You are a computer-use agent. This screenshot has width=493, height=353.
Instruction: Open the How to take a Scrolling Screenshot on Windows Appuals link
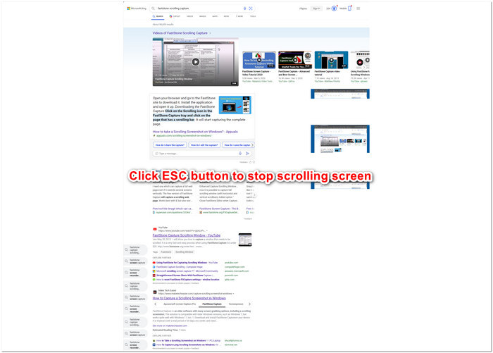(x=195, y=132)
